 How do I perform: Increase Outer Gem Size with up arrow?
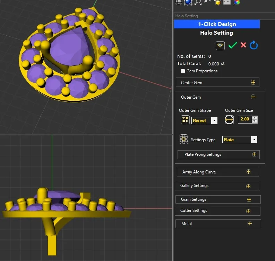(x=255, y=117)
